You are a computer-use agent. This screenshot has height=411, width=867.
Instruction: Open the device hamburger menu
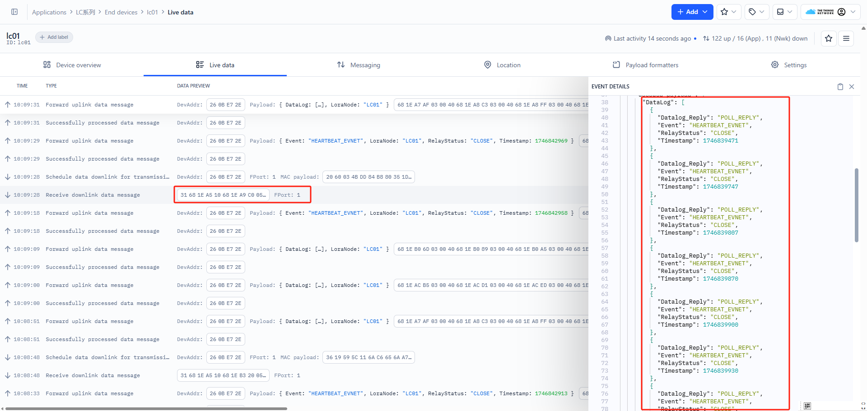coord(846,38)
